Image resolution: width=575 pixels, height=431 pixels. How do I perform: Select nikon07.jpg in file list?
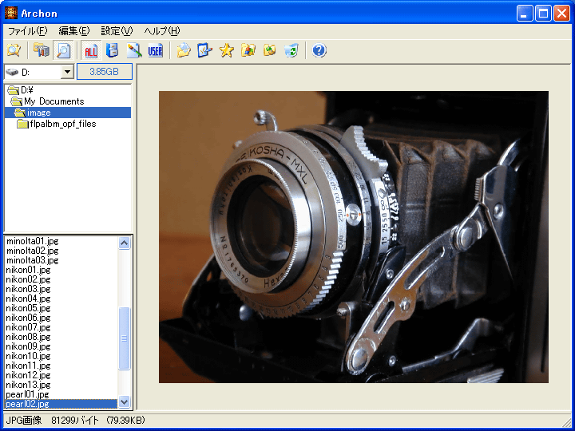click(28, 327)
